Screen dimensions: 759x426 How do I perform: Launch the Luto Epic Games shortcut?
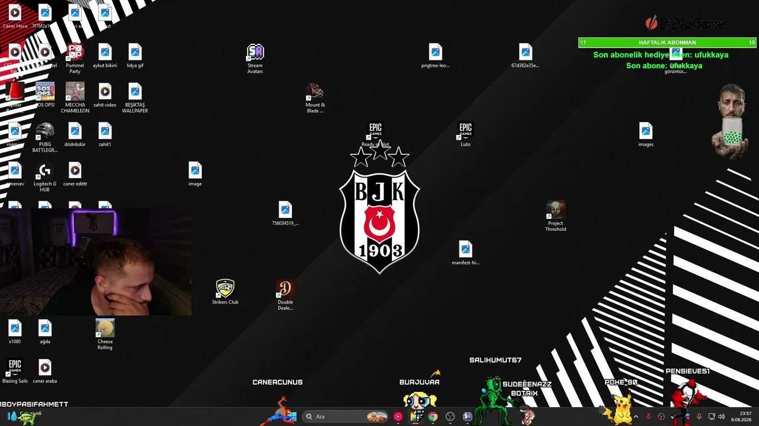(465, 135)
